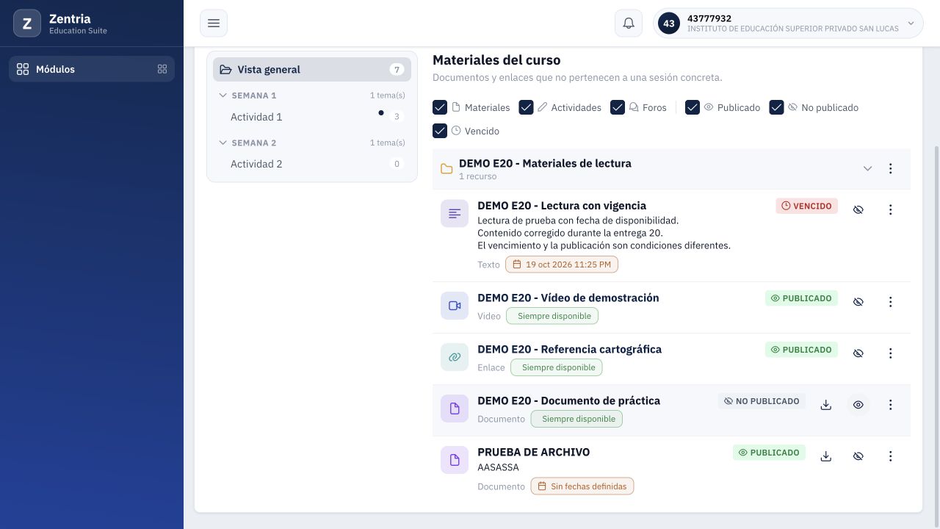Open DEMO E20 - Lectura con vigencia title
This screenshot has height=529, width=940.
(562, 206)
